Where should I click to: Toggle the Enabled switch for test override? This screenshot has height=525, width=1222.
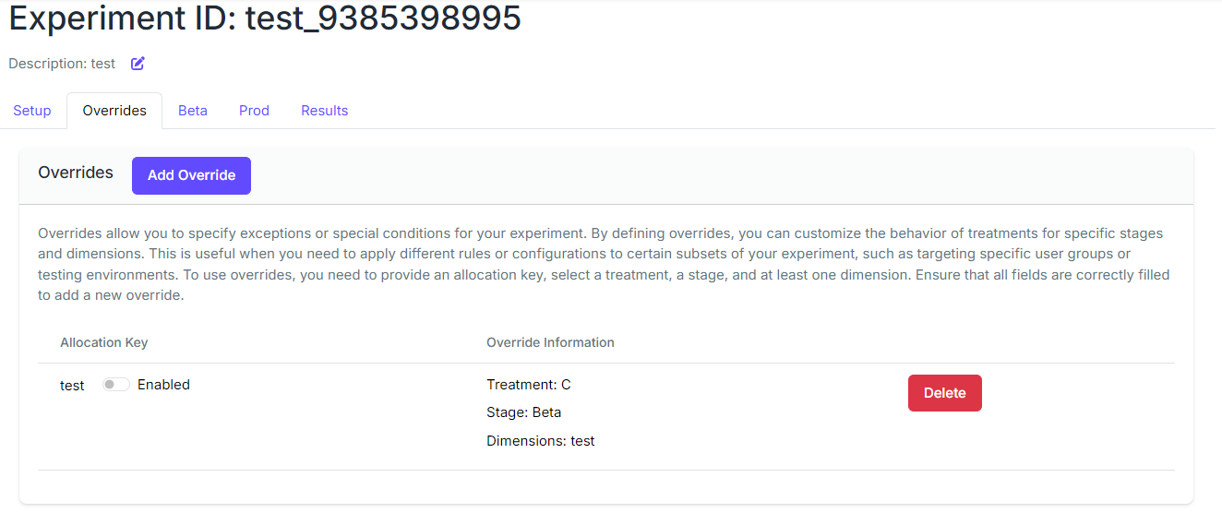[x=116, y=385]
